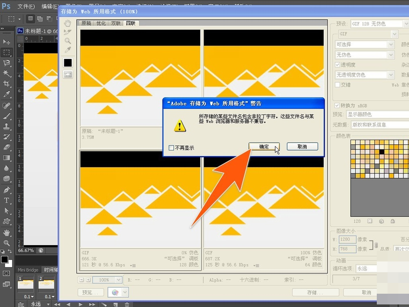This screenshot has width=409, height=307.
Task: Open the browser preview dropdown arrow
Action: click(x=125, y=292)
